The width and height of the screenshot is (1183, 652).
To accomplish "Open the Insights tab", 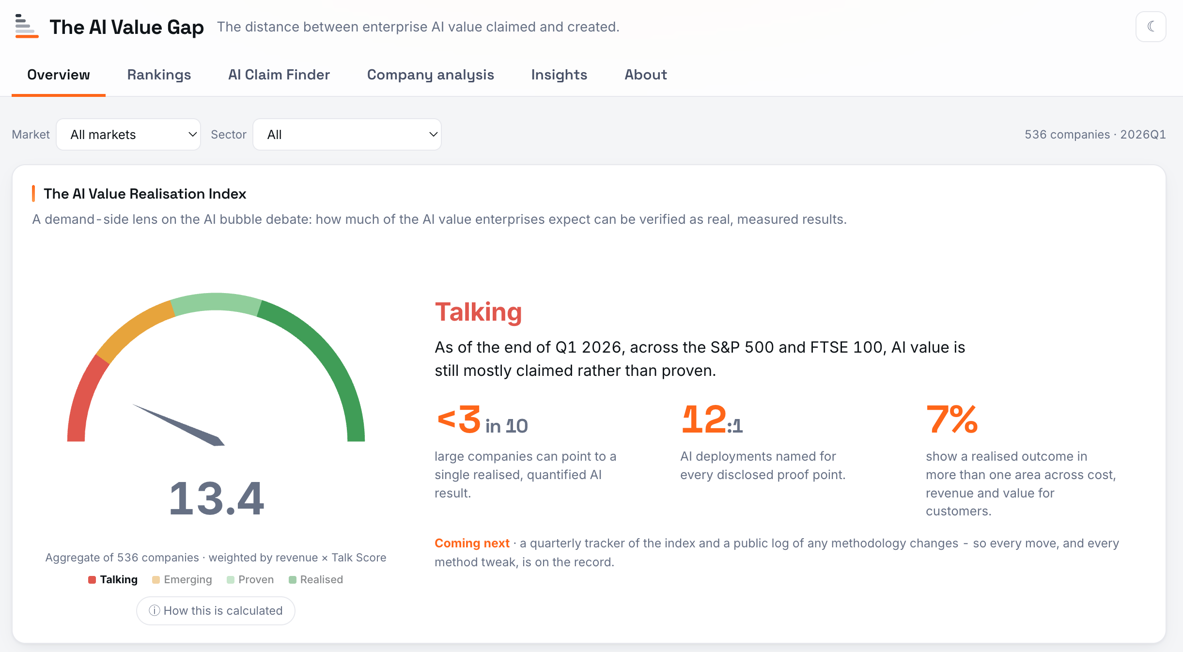I will (559, 75).
